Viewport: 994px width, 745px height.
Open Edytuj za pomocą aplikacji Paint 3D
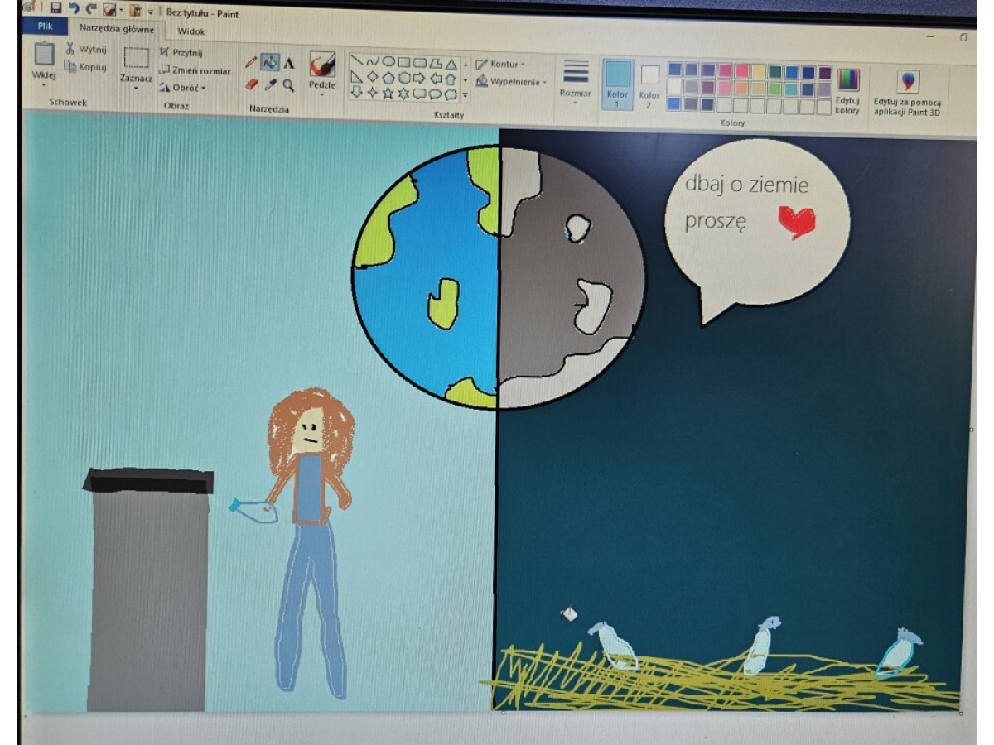coord(908,93)
